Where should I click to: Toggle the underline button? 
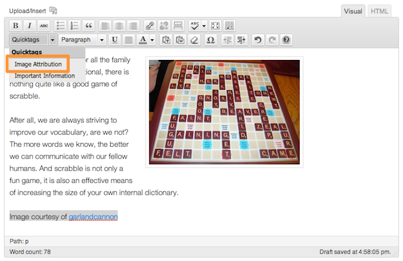click(115, 40)
